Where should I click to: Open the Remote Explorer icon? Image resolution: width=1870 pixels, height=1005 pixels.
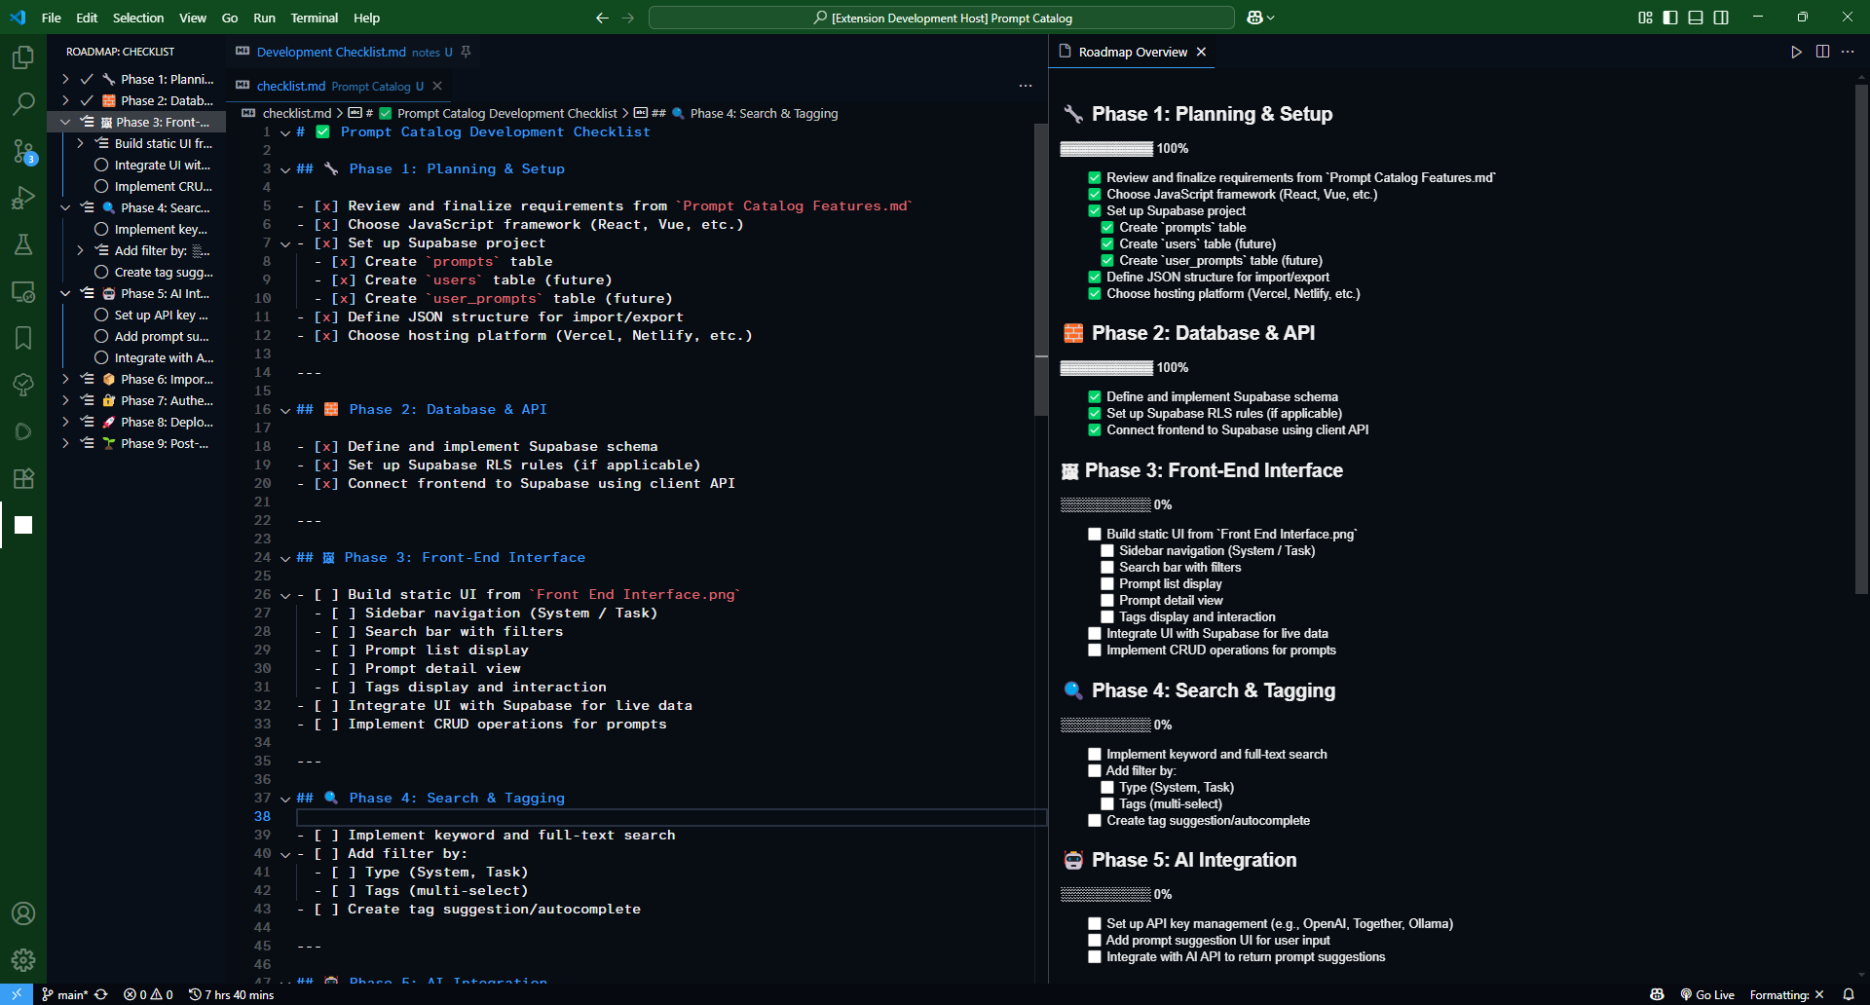pyautogui.click(x=23, y=291)
